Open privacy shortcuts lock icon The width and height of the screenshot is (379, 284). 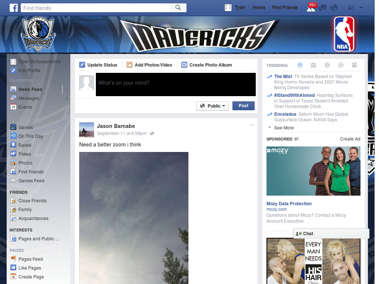pos(351,8)
